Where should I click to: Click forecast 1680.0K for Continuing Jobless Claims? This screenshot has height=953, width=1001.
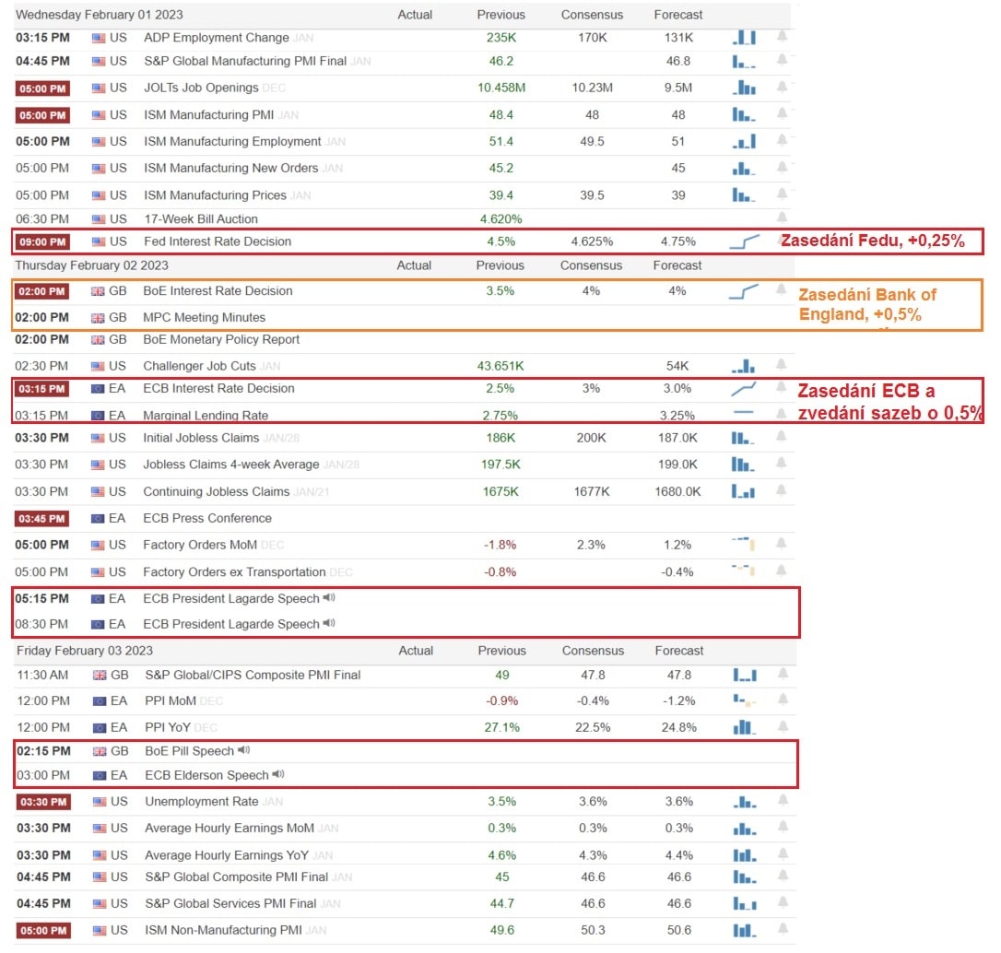[677, 491]
